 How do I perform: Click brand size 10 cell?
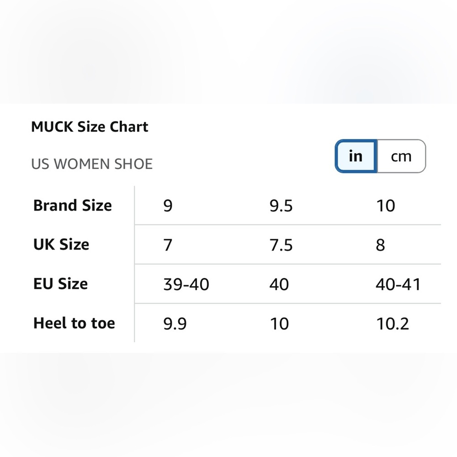pos(386,206)
